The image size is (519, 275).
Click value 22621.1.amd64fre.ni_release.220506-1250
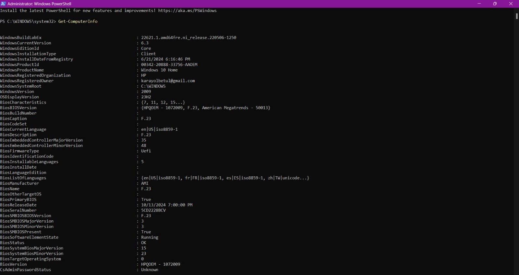point(188,38)
